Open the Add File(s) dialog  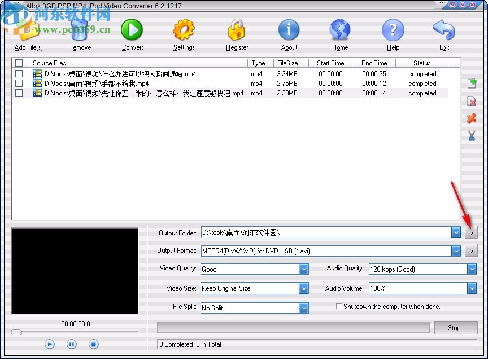click(28, 31)
